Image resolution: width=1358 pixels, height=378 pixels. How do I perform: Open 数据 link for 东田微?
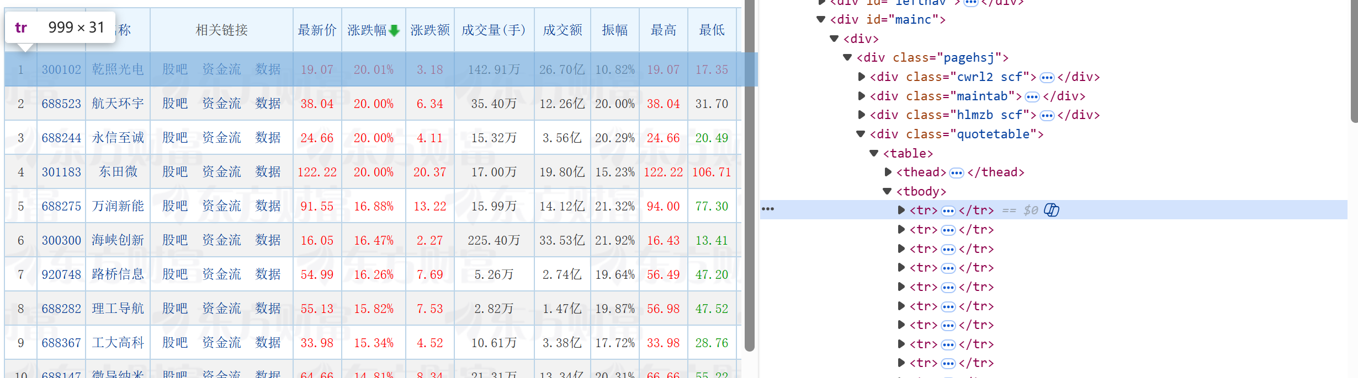click(x=268, y=172)
